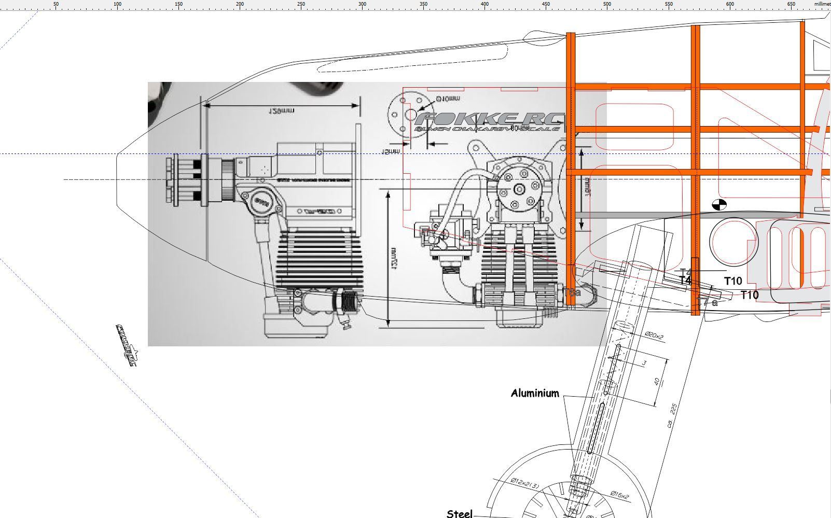The height and width of the screenshot is (518, 831).
Task: Select the T6a part label
Action: 572,293
